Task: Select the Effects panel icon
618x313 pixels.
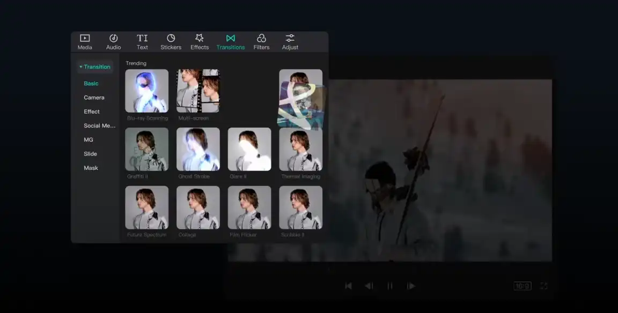Action: point(199,41)
